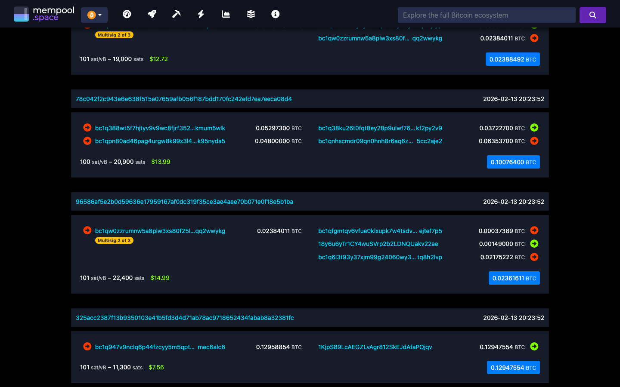Click the mempool.space logo
The image size is (620, 387).
pos(44,14)
